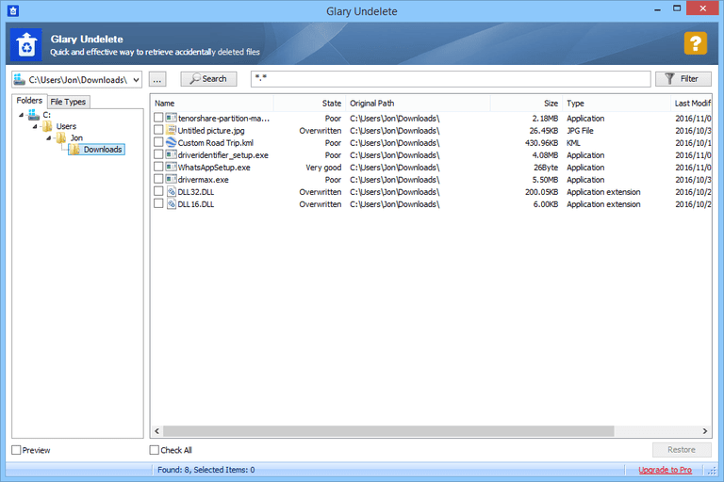The image size is (724, 482).
Task: Click the *.* filter input field
Action: coord(451,79)
